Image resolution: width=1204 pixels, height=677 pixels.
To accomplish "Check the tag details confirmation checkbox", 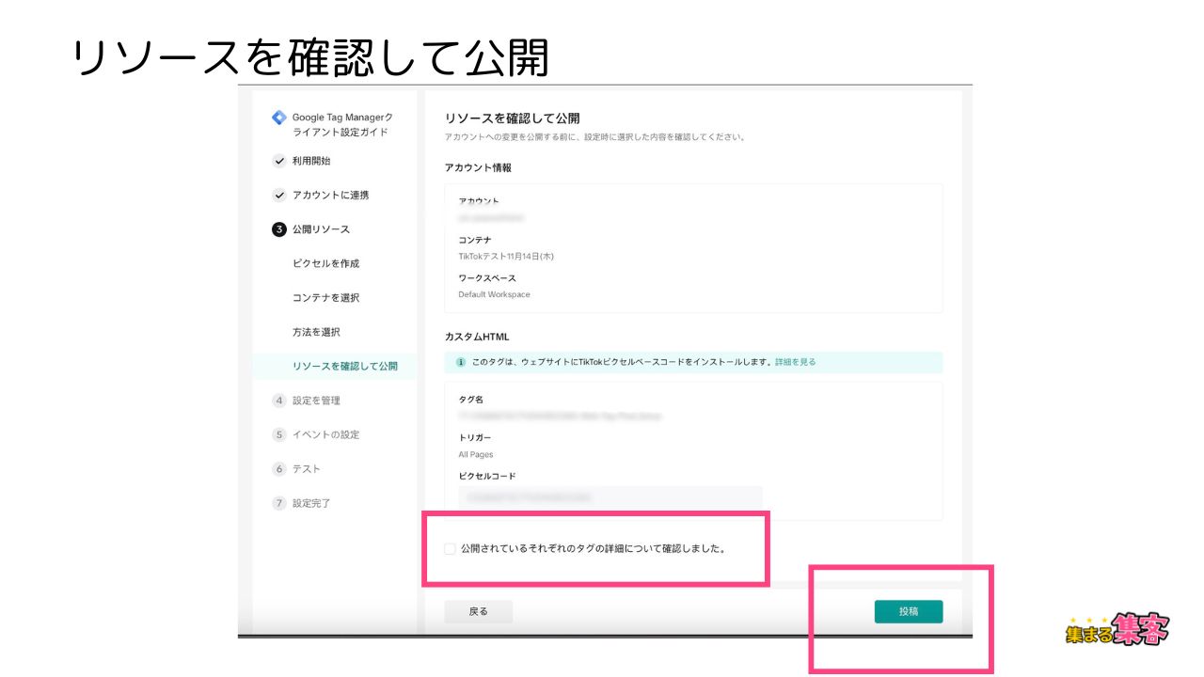I will tap(450, 548).
